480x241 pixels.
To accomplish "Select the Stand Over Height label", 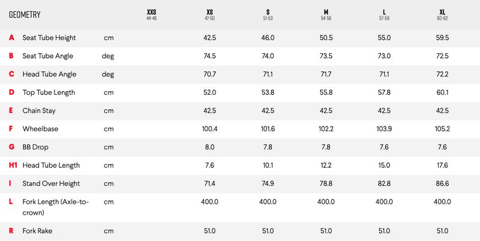I will point(51,183).
